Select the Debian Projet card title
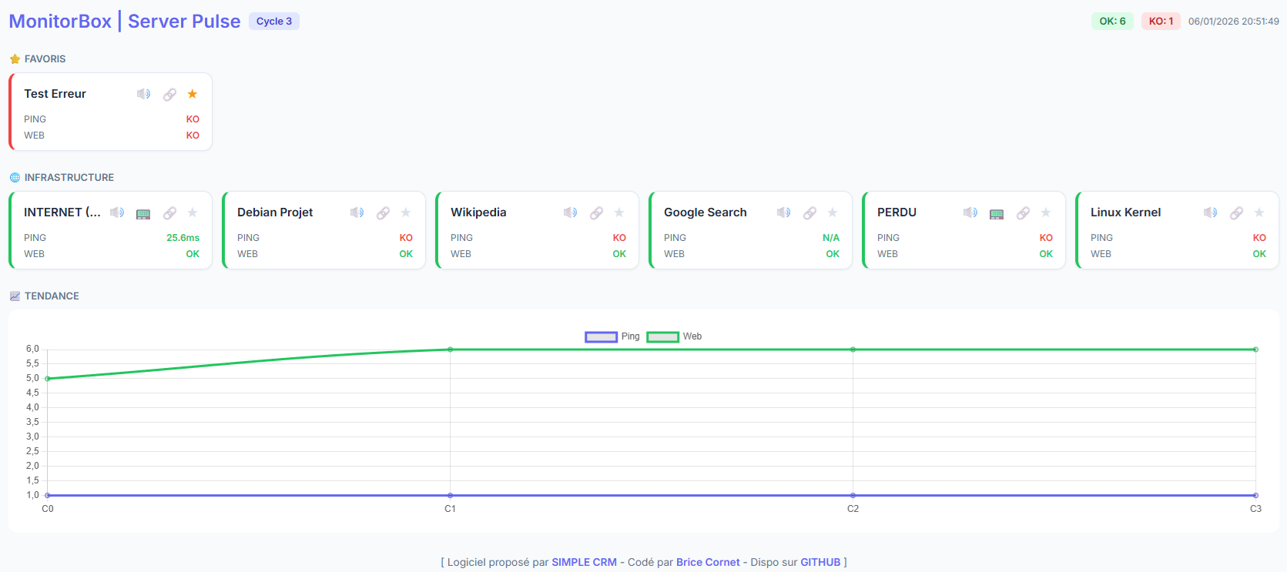 point(275,212)
